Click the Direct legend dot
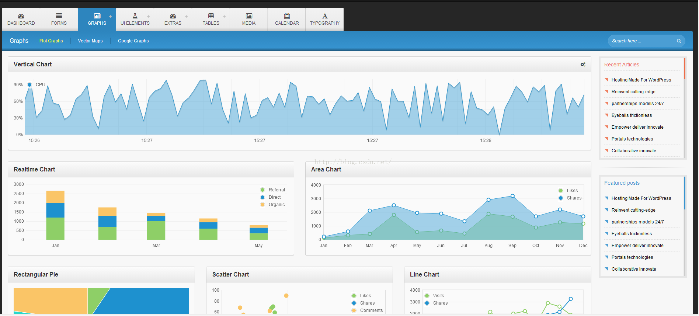 pos(262,197)
